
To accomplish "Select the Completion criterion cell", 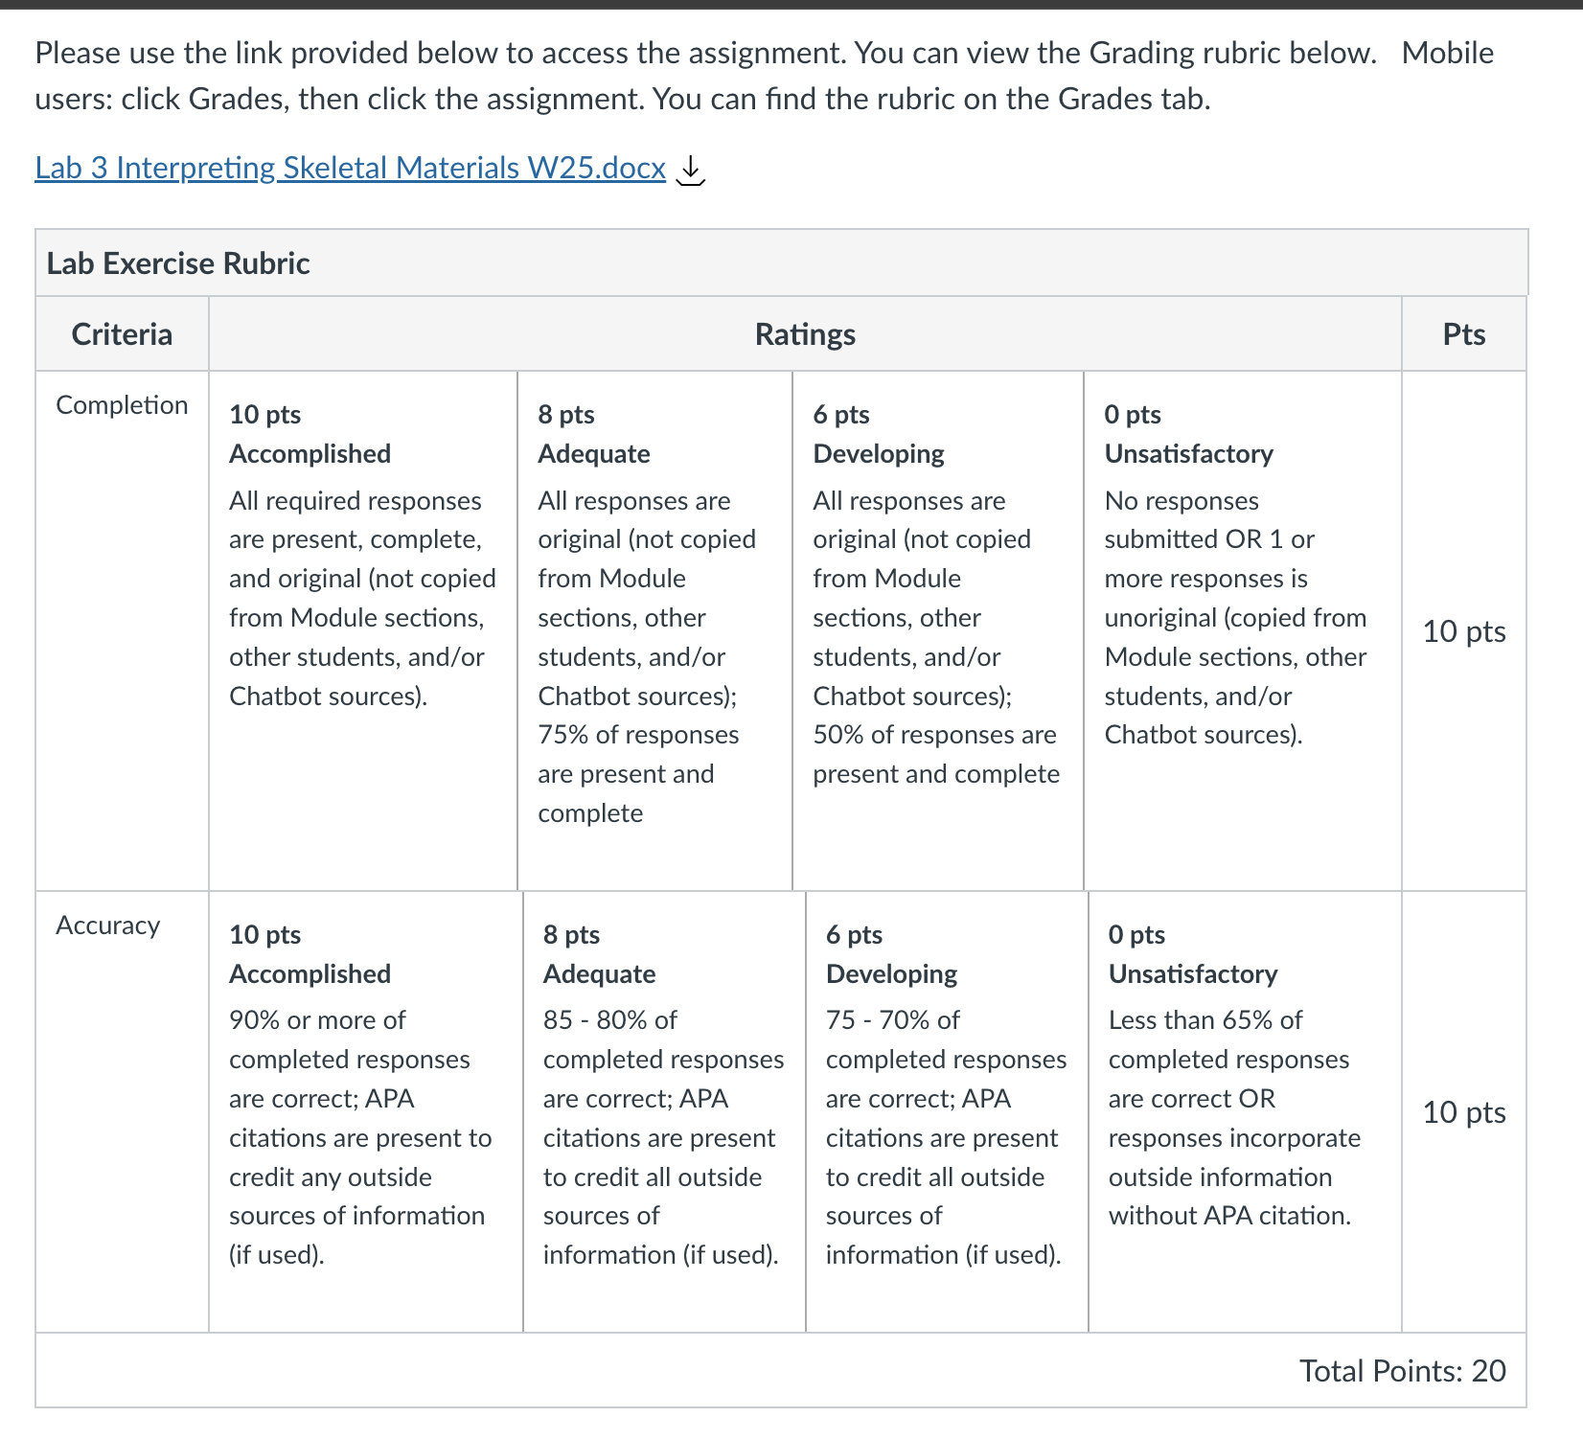I will (122, 630).
